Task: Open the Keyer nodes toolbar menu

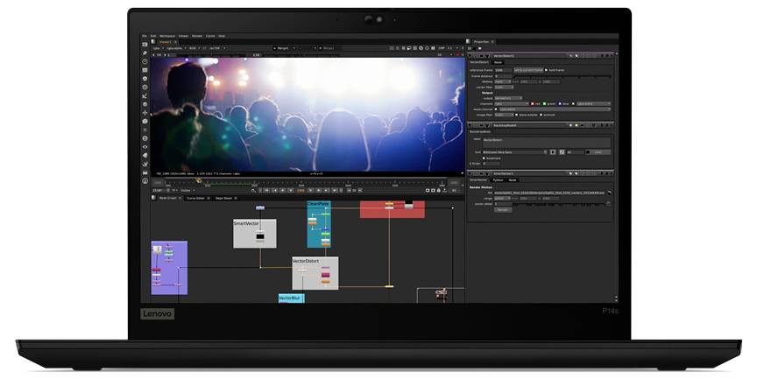Action: click(x=145, y=96)
